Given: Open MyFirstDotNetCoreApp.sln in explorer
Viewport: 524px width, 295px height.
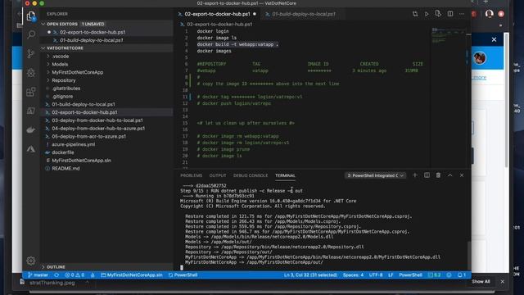Looking at the screenshot, I should pos(81,161).
